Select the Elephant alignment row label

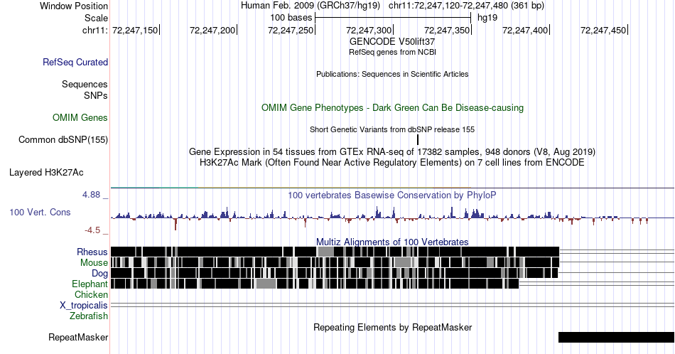tap(90, 284)
